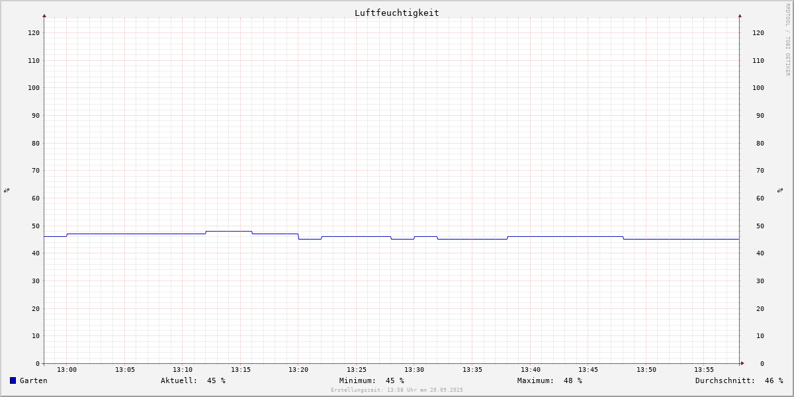Image resolution: width=794 pixels, height=397 pixels.
Task: Click the 13:55 time axis label
Action: (704, 369)
